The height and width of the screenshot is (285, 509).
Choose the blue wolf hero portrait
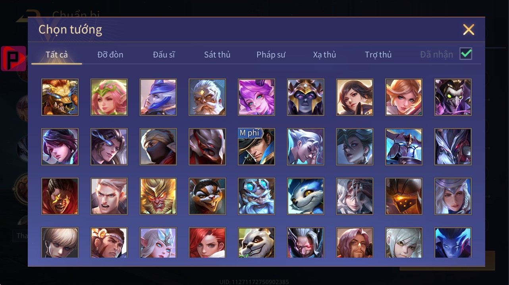tap(306, 196)
